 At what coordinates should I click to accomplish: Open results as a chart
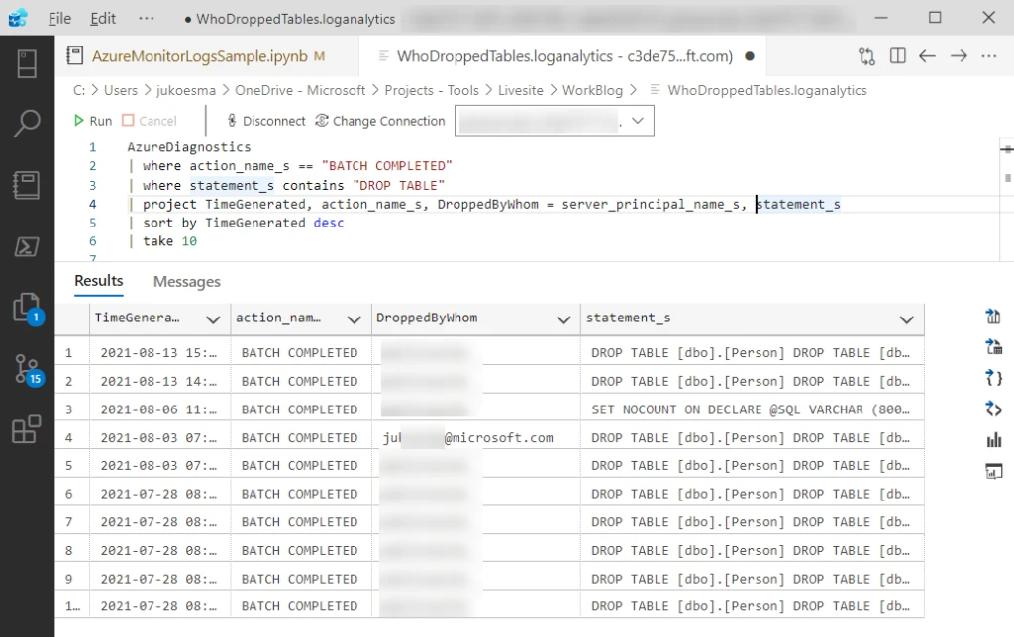(x=994, y=440)
